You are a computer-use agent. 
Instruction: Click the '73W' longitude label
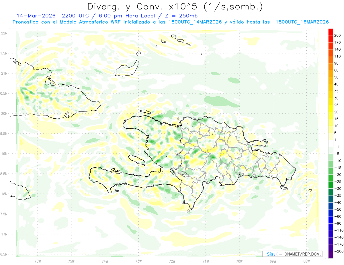(138, 262)
